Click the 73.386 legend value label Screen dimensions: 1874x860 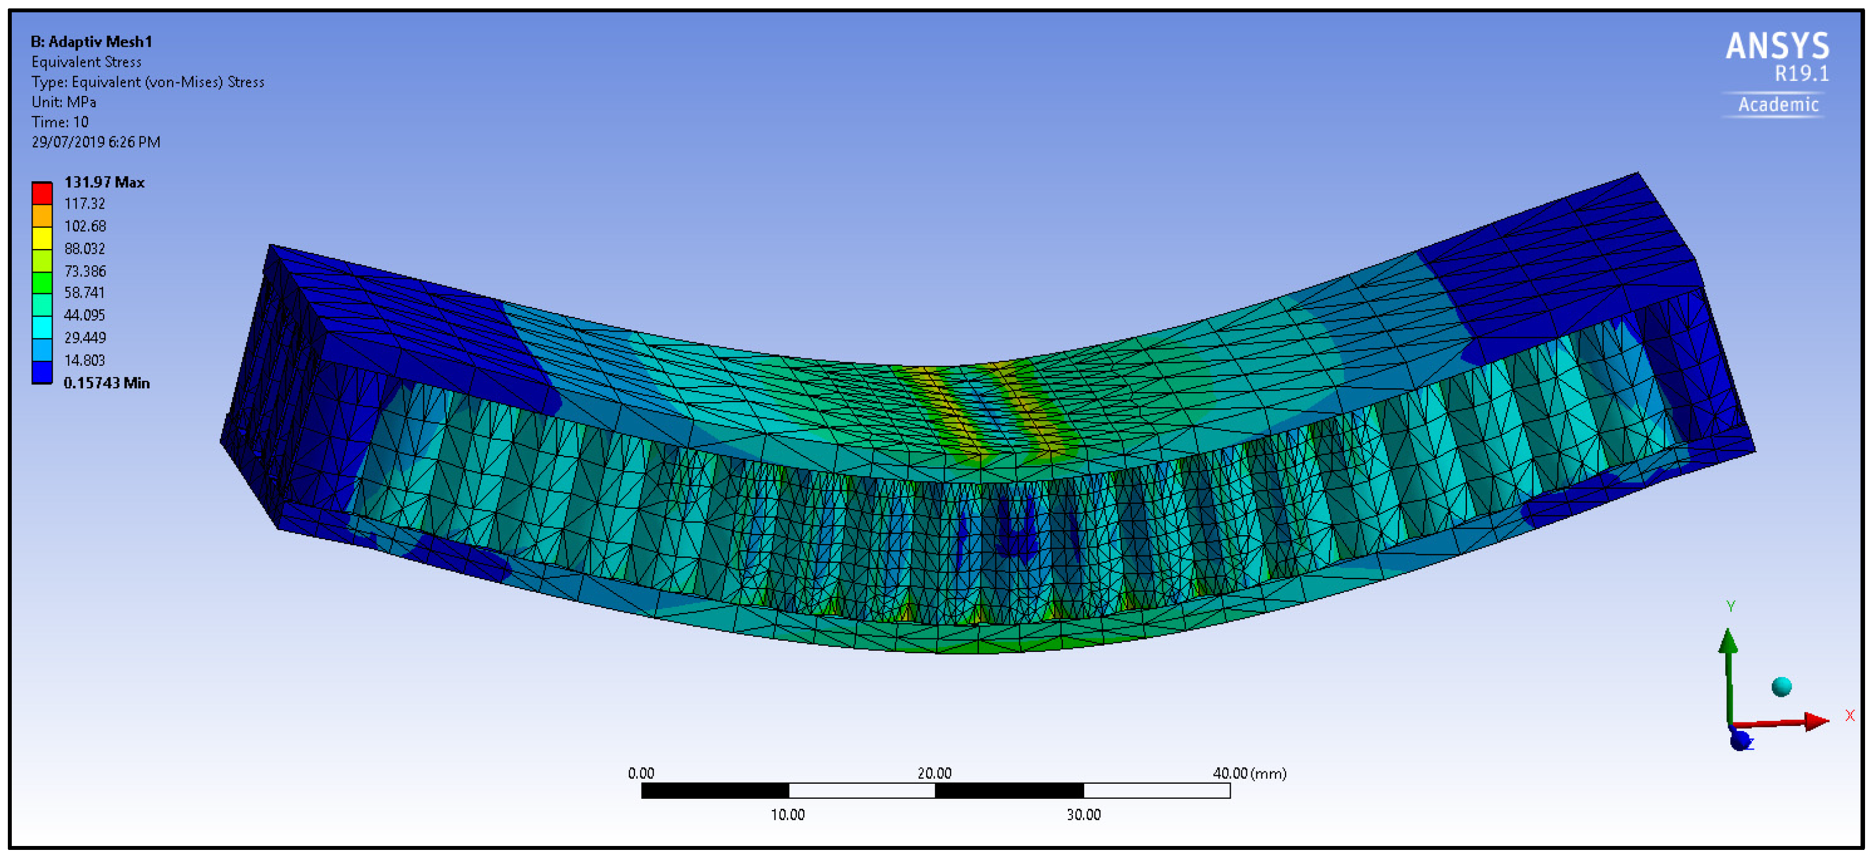coord(84,272)
